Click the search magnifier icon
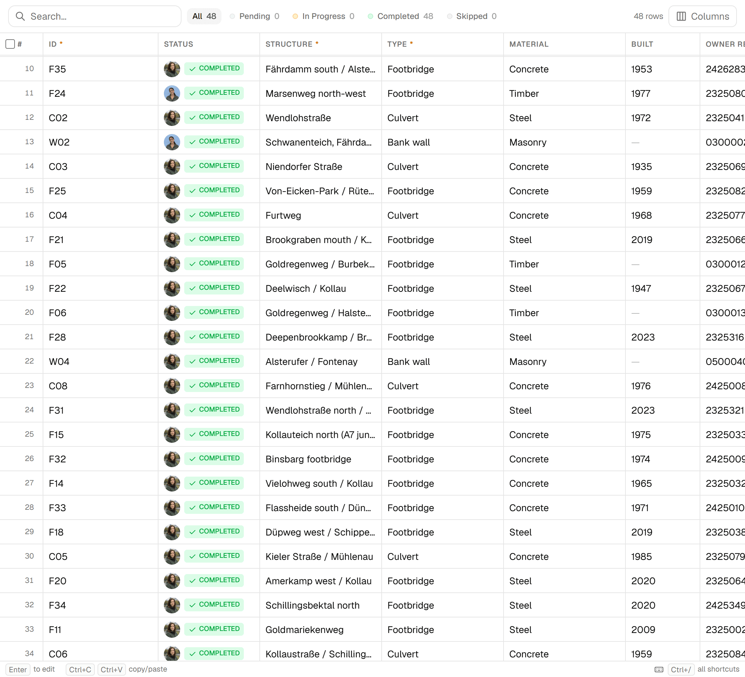The image size is (745, 677). [x=20, y=16]
